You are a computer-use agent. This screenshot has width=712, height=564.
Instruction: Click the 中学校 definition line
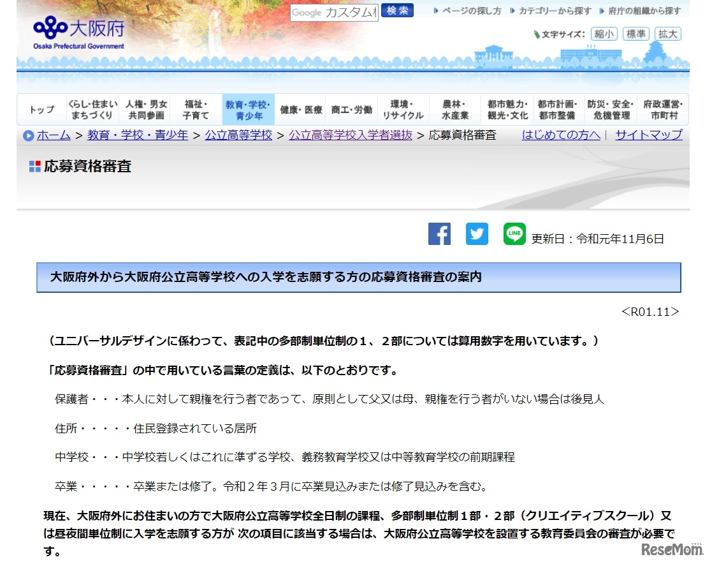coord(285,457)
